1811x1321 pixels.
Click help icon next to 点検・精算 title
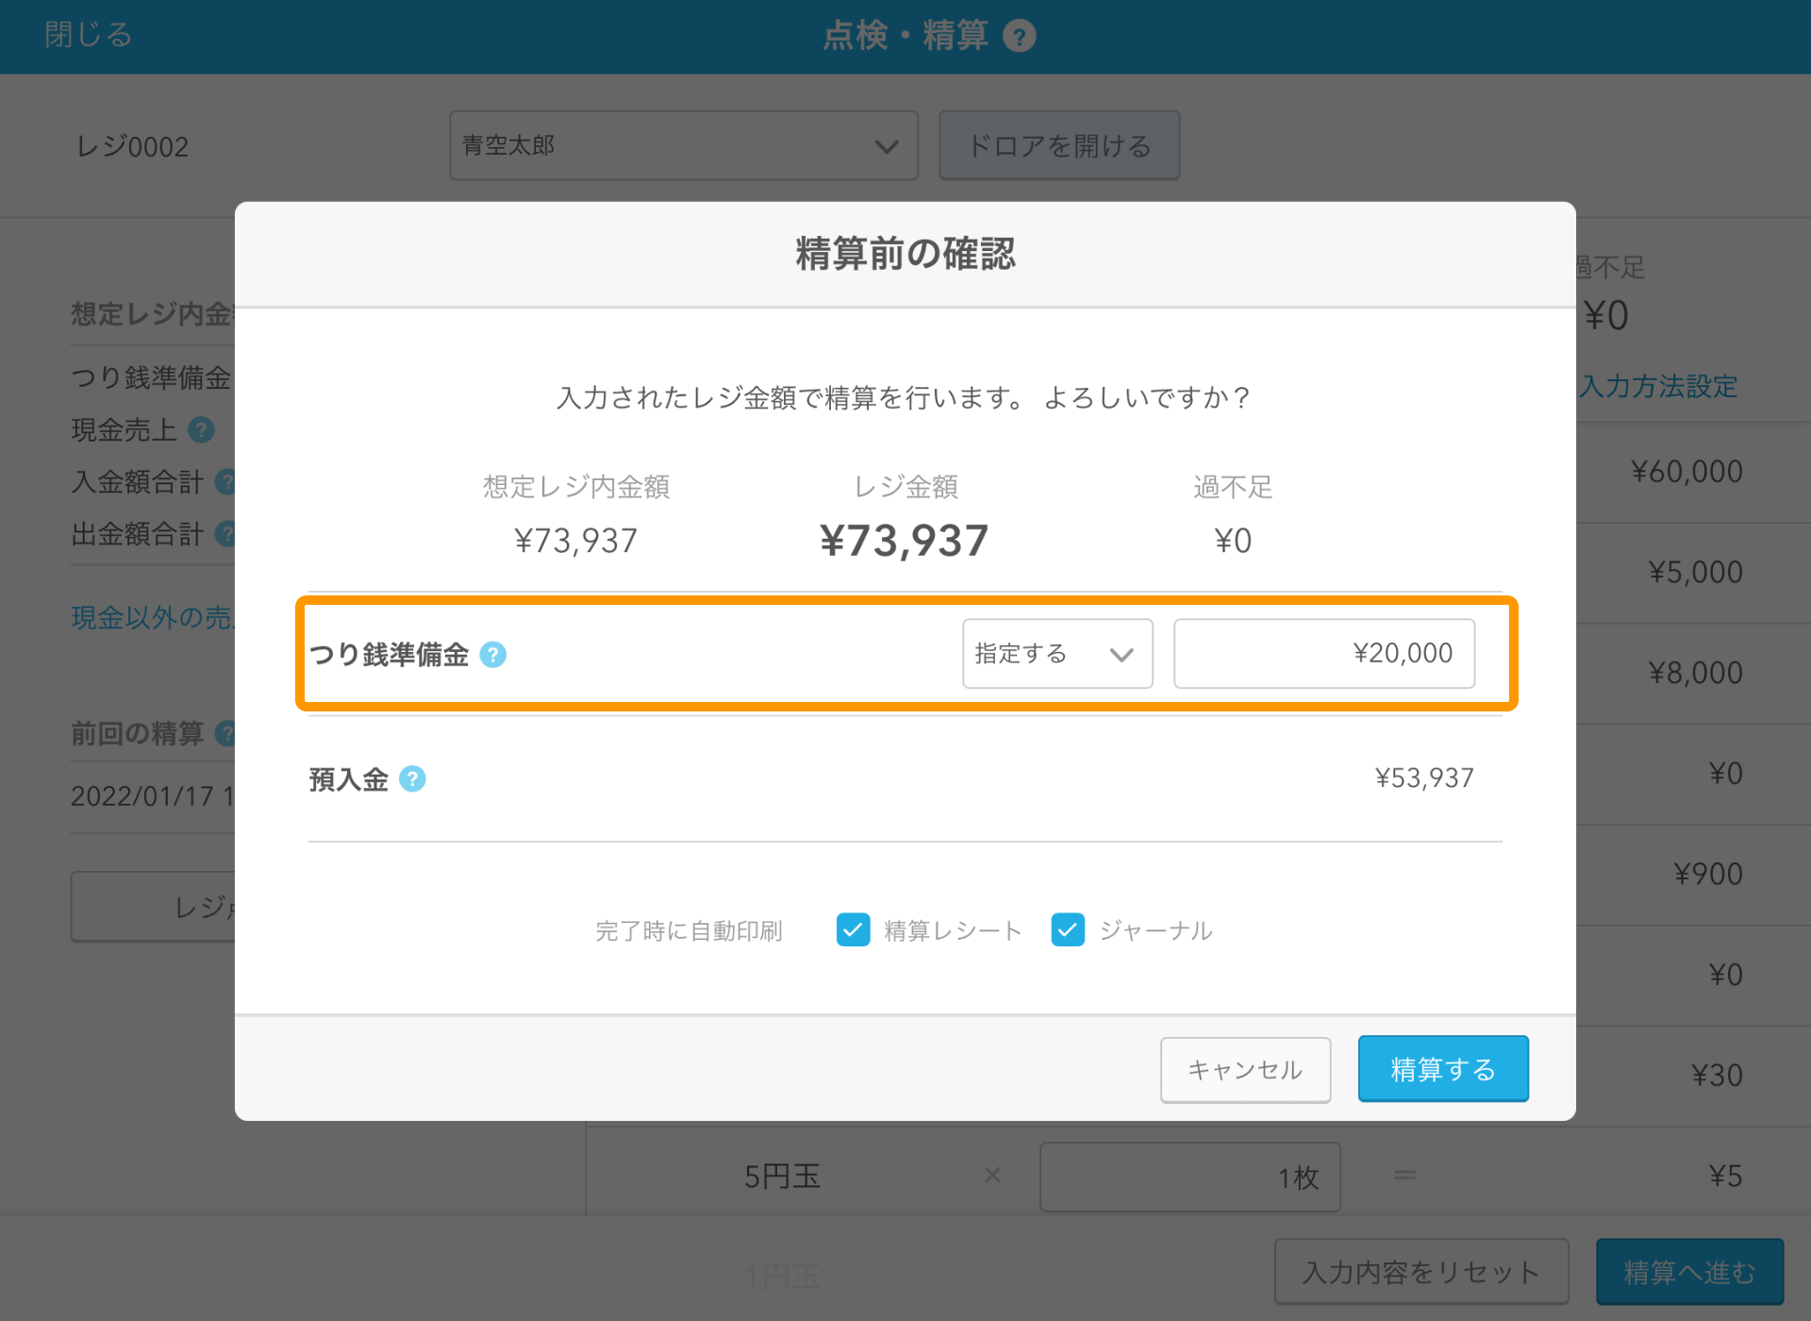1019,36
